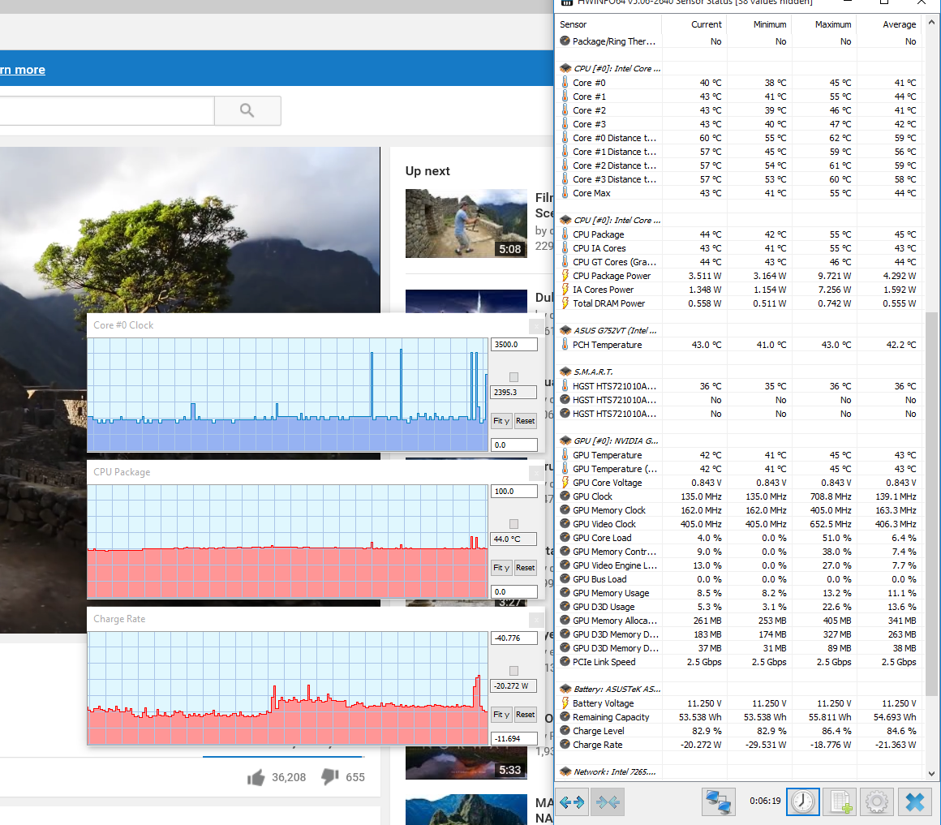941x825 pixels.
Task: Click the Minimum column header
Action: coord(759,24)
